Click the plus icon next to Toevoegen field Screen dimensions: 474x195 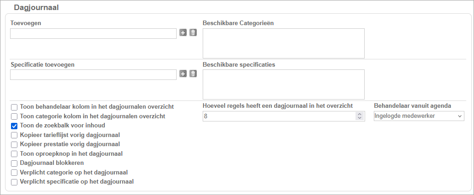183,33
